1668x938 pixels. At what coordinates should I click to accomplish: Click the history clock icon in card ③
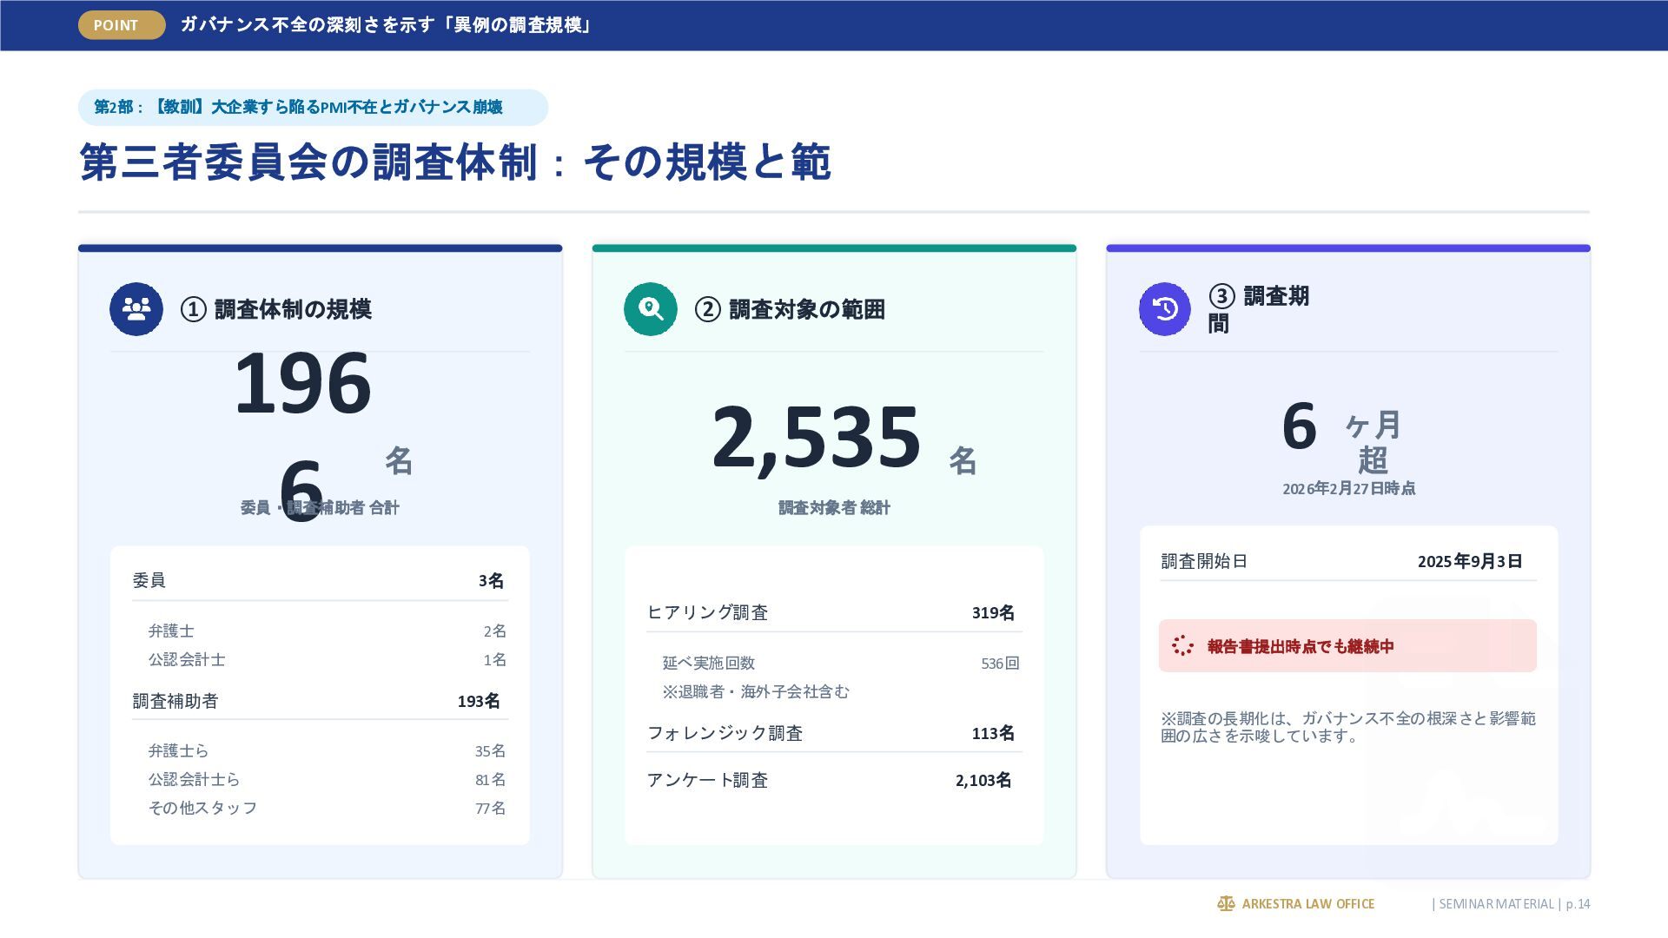(x=1165, y=309)
